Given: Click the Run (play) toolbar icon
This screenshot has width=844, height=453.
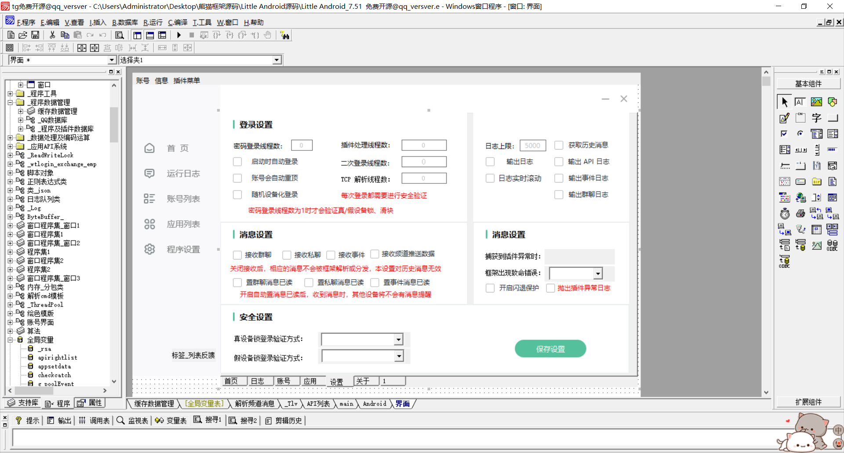Looking at the screenshot, I should pos(179,35).
